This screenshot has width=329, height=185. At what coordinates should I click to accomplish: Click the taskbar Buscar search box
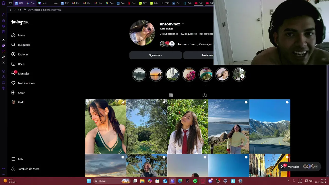(x=112, y=181)
